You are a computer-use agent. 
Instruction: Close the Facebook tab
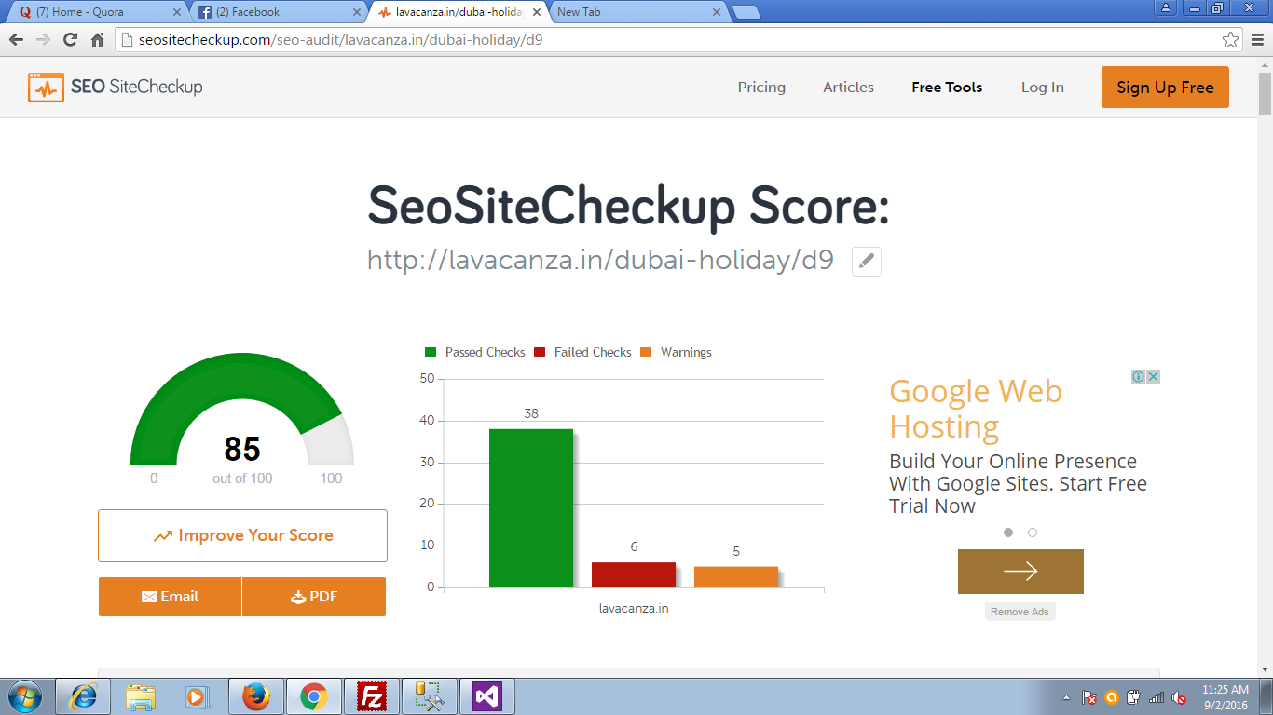click(355, 12)
